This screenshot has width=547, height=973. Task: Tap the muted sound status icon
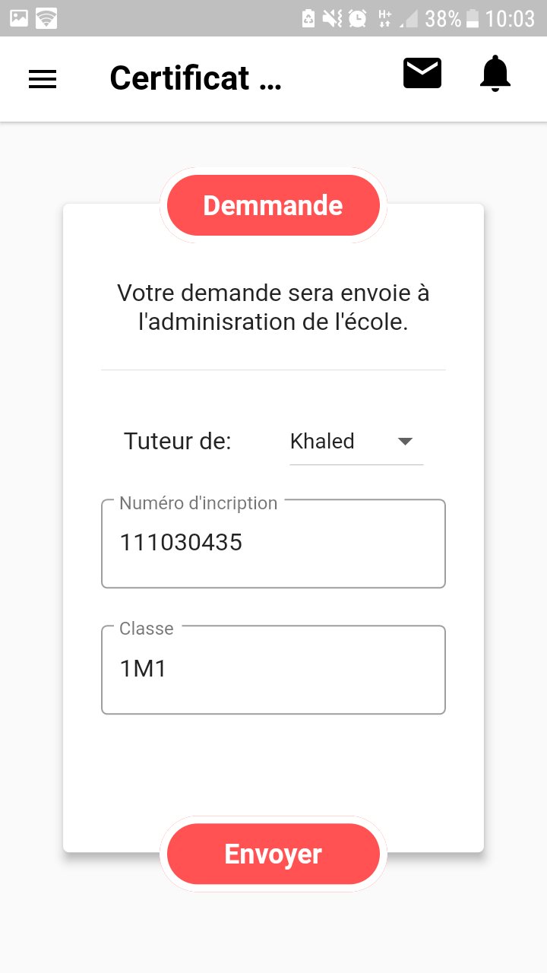(332, 18)
